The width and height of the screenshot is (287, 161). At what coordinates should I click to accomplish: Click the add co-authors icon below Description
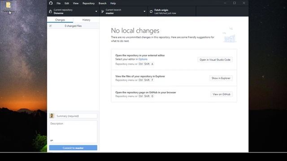click(x=52, y=140)
